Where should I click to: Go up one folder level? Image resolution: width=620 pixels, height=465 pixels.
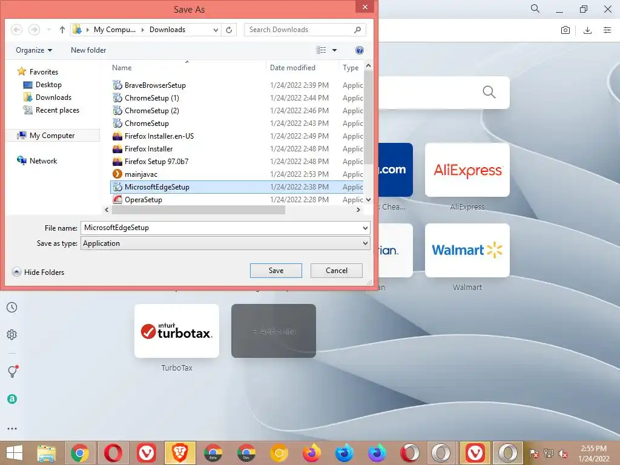[62, 30]
